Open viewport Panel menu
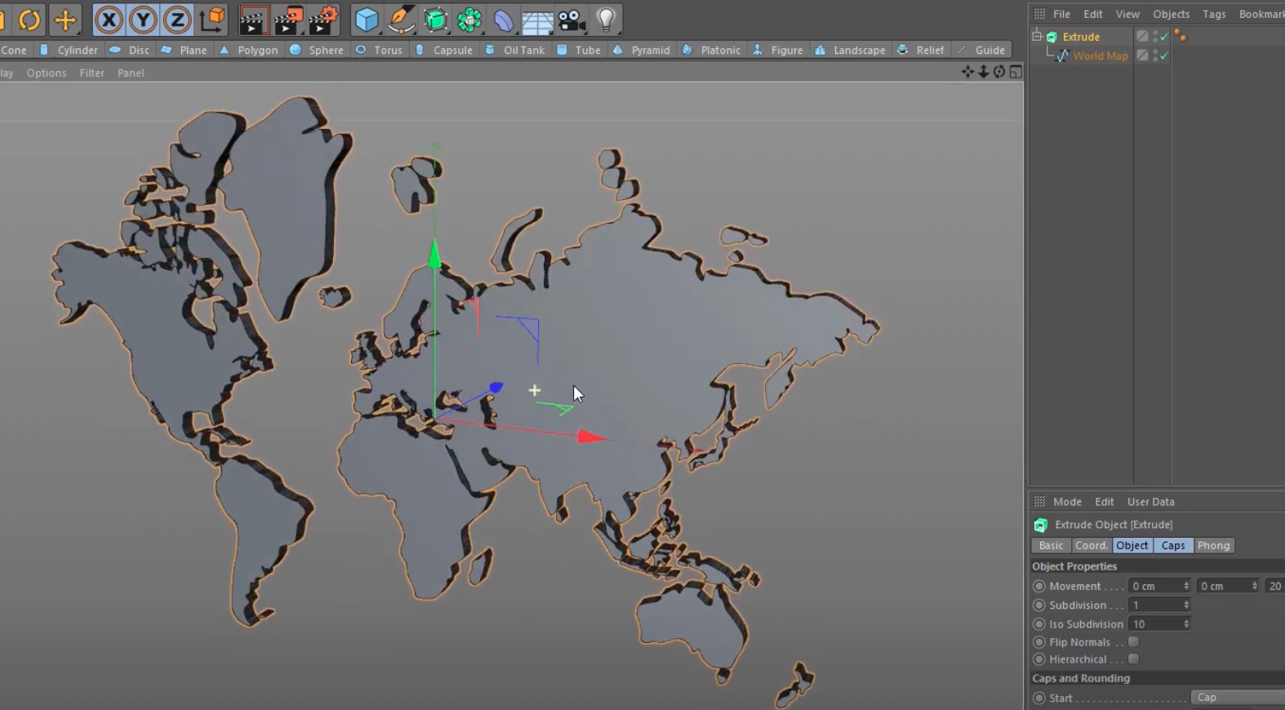 coord(131,73)
